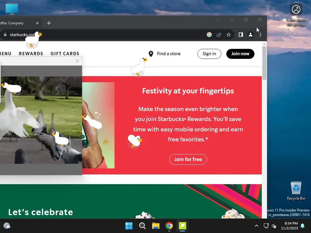Click Find a store location pin

tap(151, 54)
